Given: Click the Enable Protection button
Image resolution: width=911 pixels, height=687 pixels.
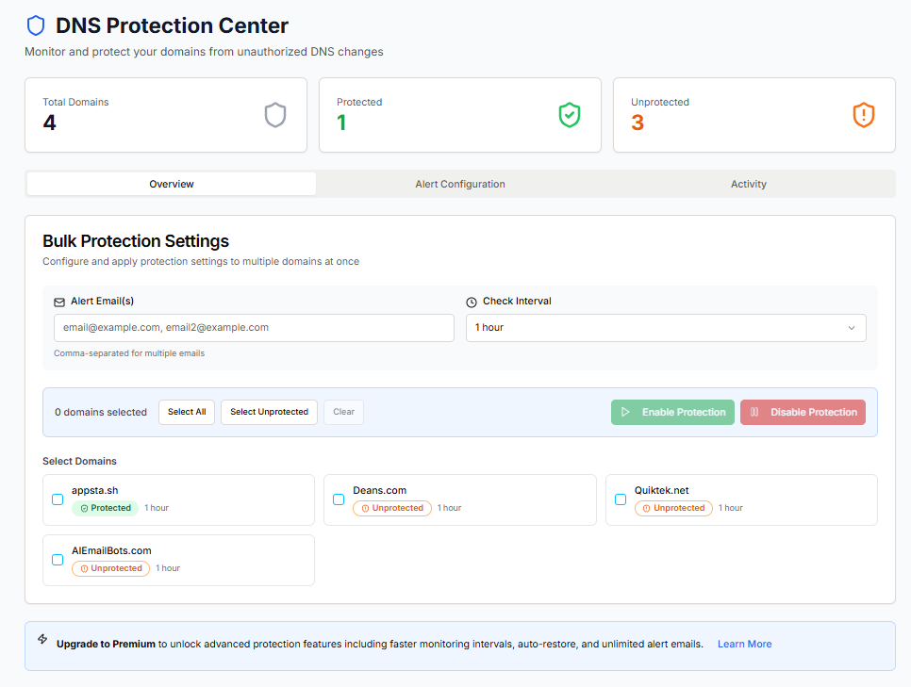Looking at the screenshot, I should click(672, 412).
